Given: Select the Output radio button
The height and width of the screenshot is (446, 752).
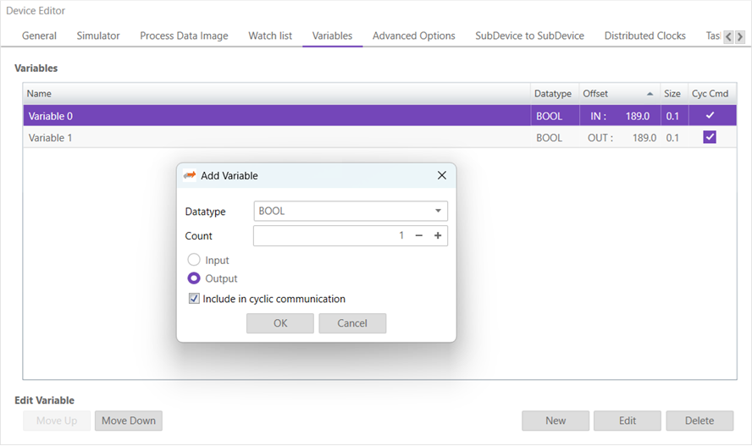Looking at the screenshot, I should [x=195, y=278].
